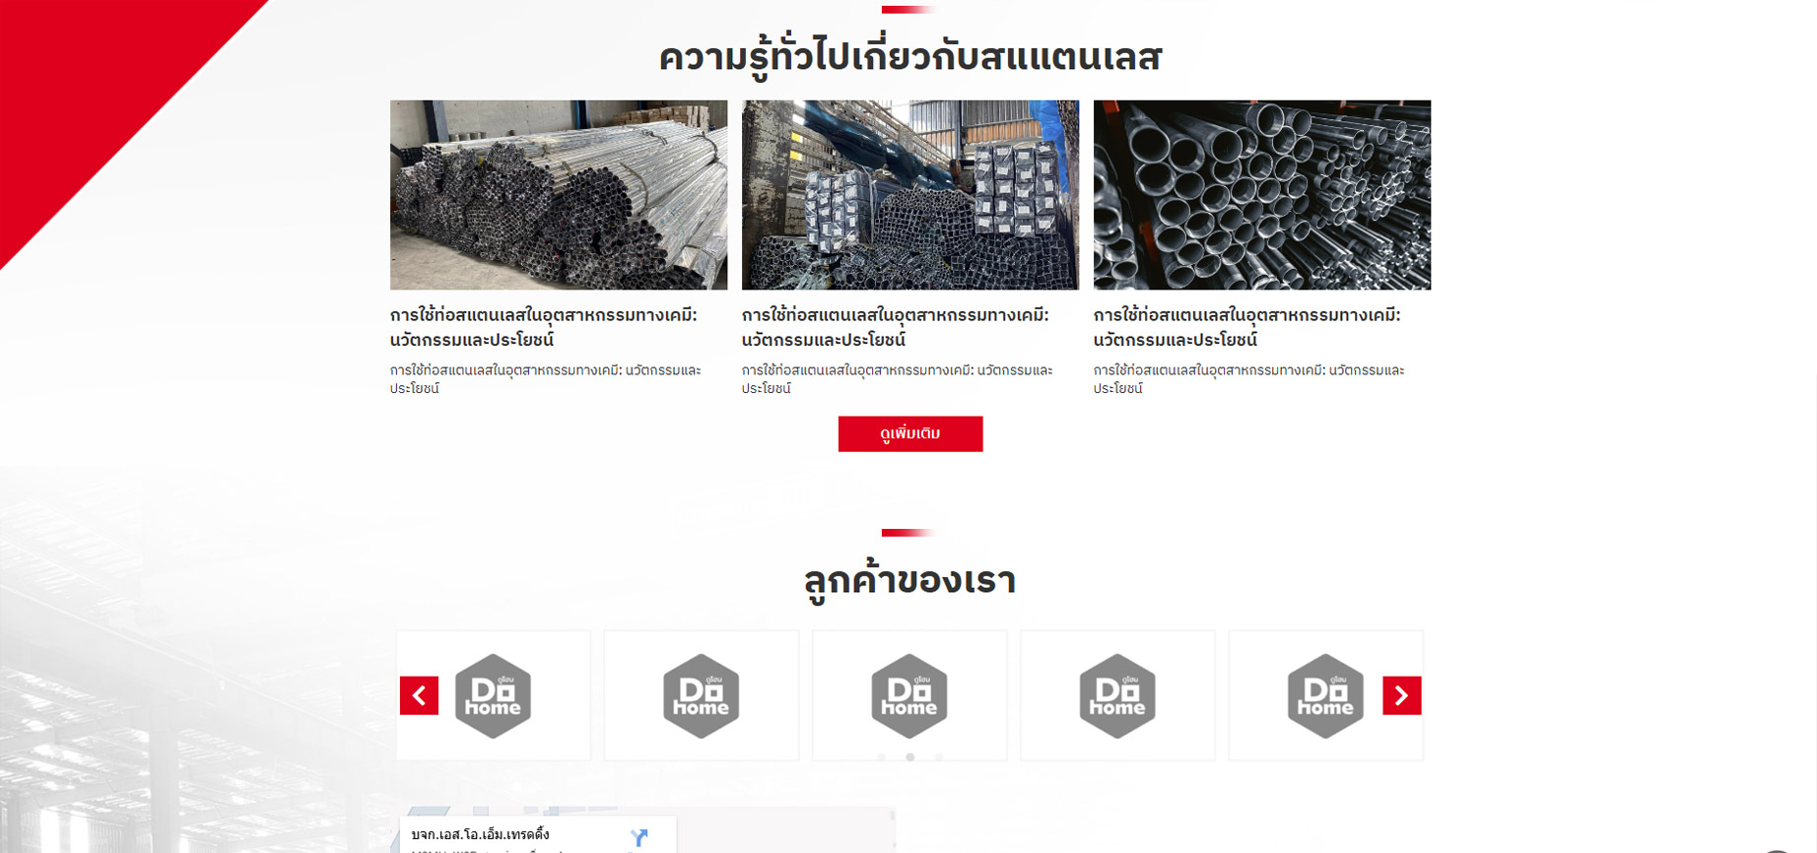Go to third carousel pagination dot
This screenshot has height=853, width=1817.
[x=939, y=757]
